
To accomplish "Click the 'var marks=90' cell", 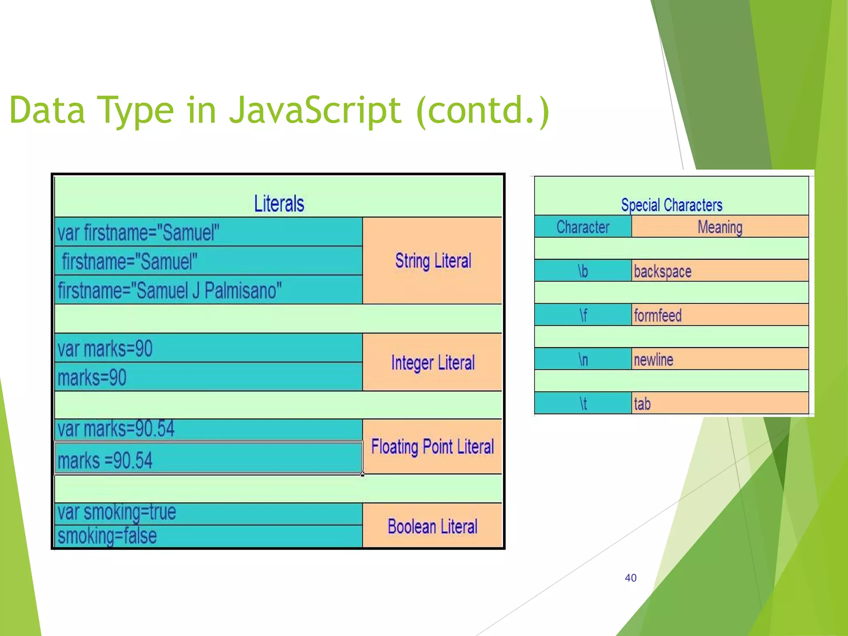I will coord(209,348).
